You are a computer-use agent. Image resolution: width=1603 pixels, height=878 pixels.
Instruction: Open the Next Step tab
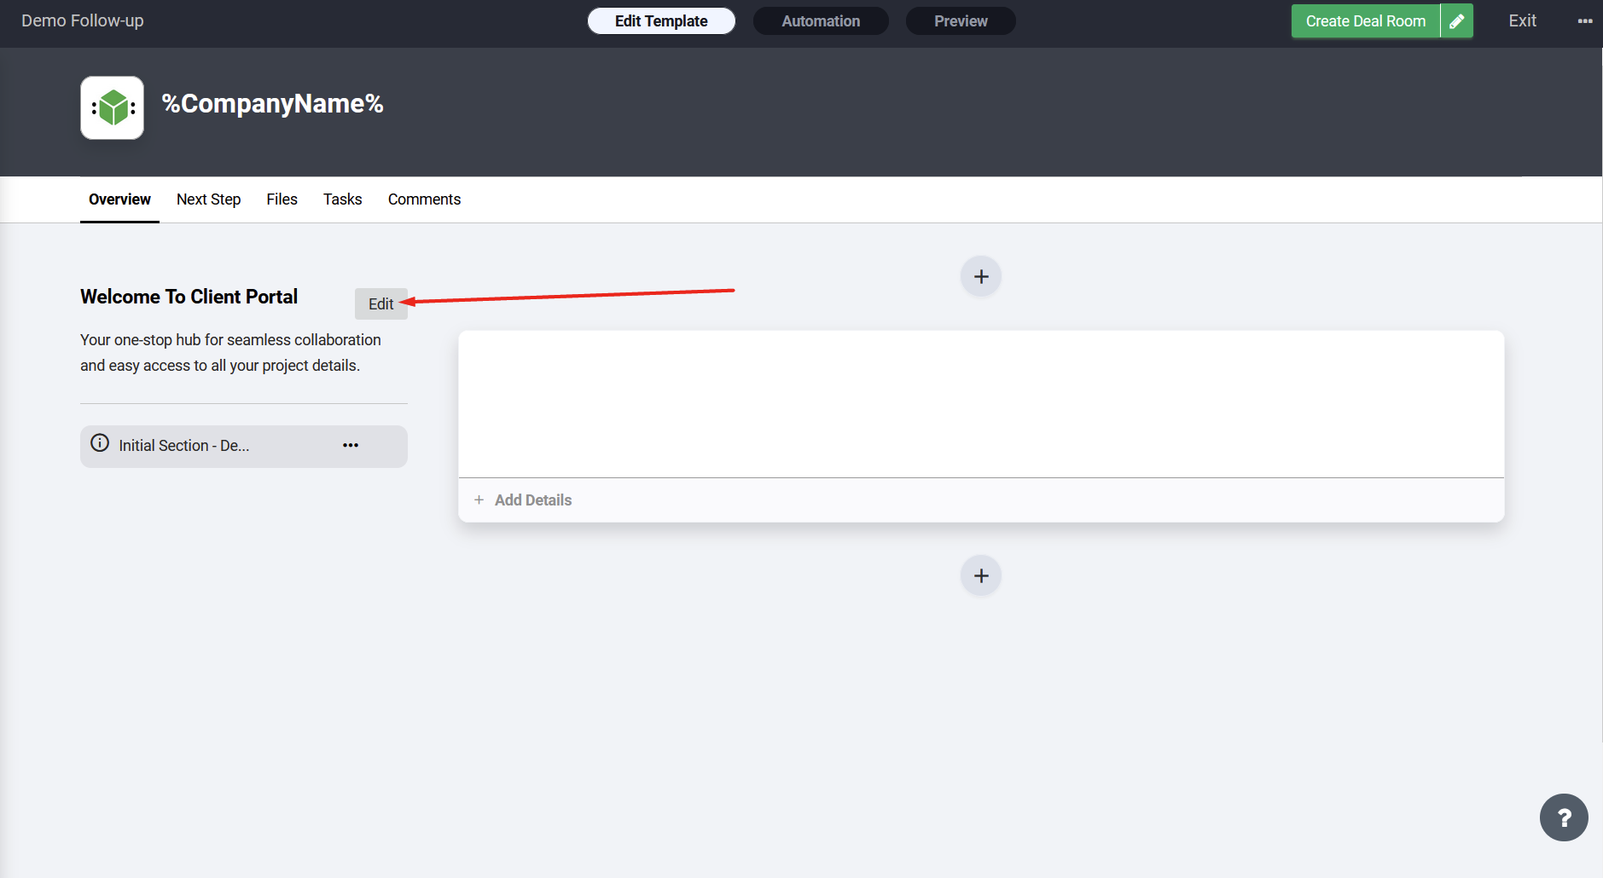coord(208,199)
